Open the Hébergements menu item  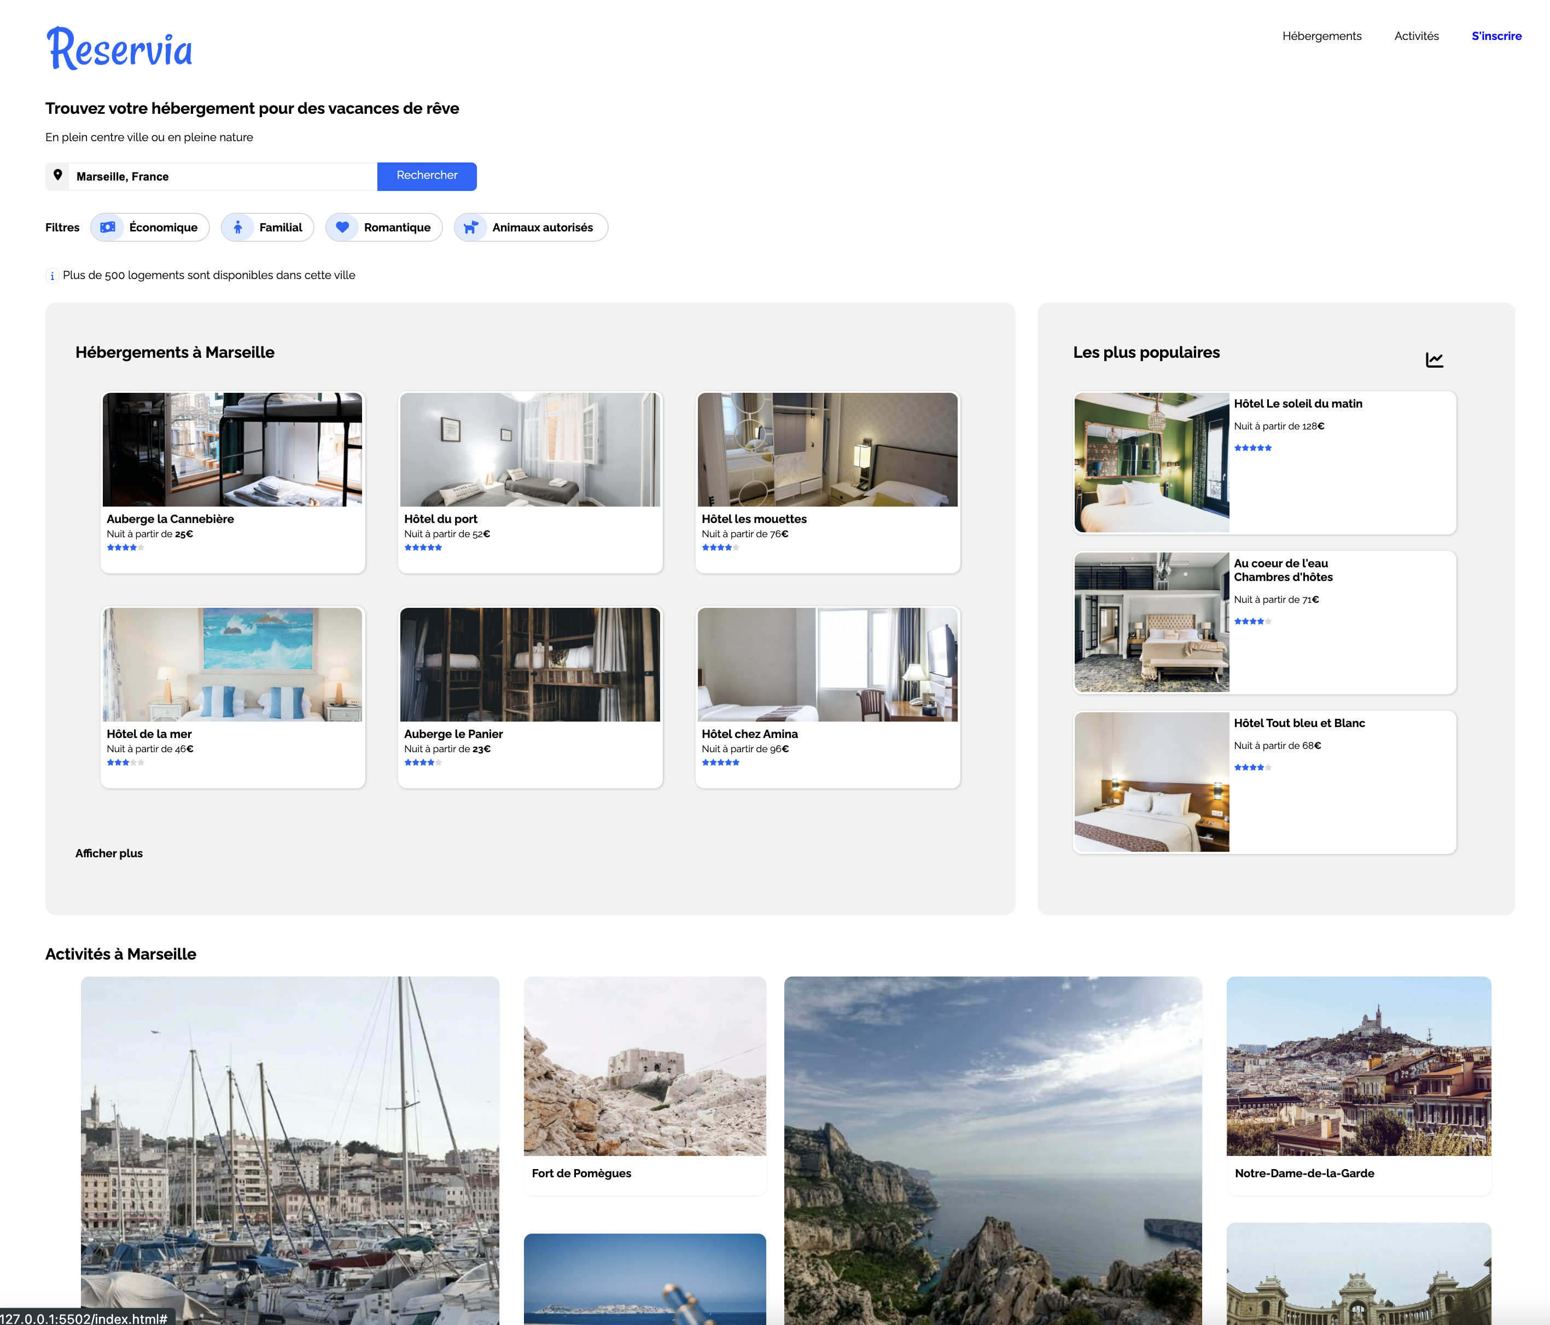1322,36
